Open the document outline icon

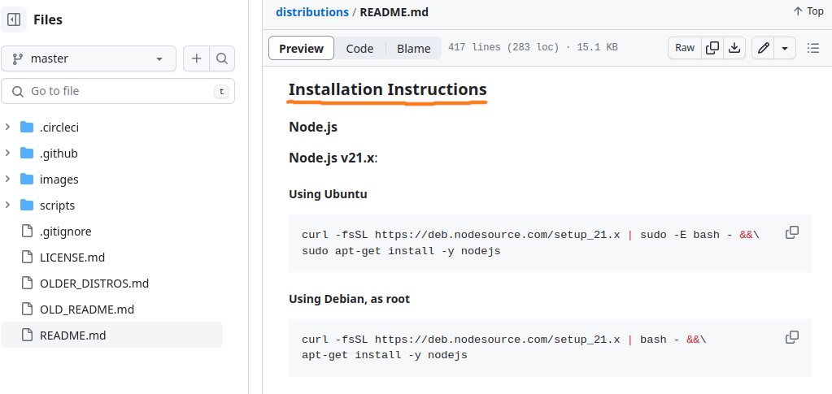click(813, 48)
